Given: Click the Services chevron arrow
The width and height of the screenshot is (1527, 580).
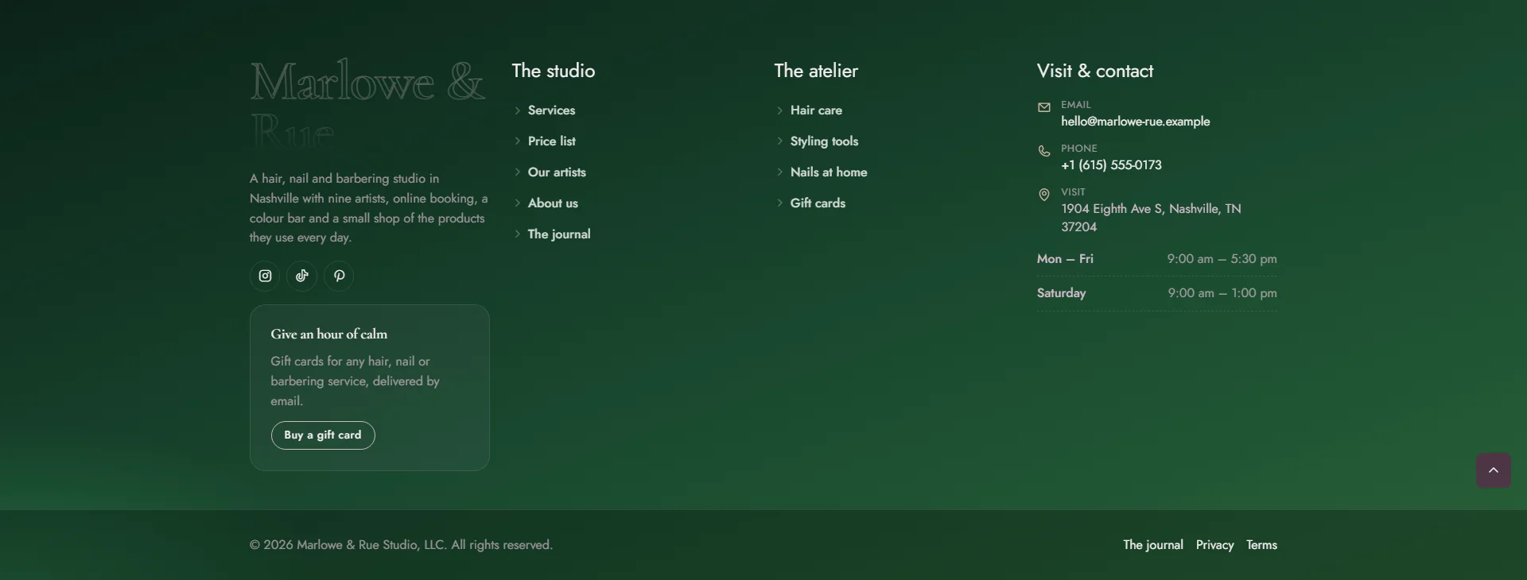Looking at the screenshot, I should [x=517, y=110].
